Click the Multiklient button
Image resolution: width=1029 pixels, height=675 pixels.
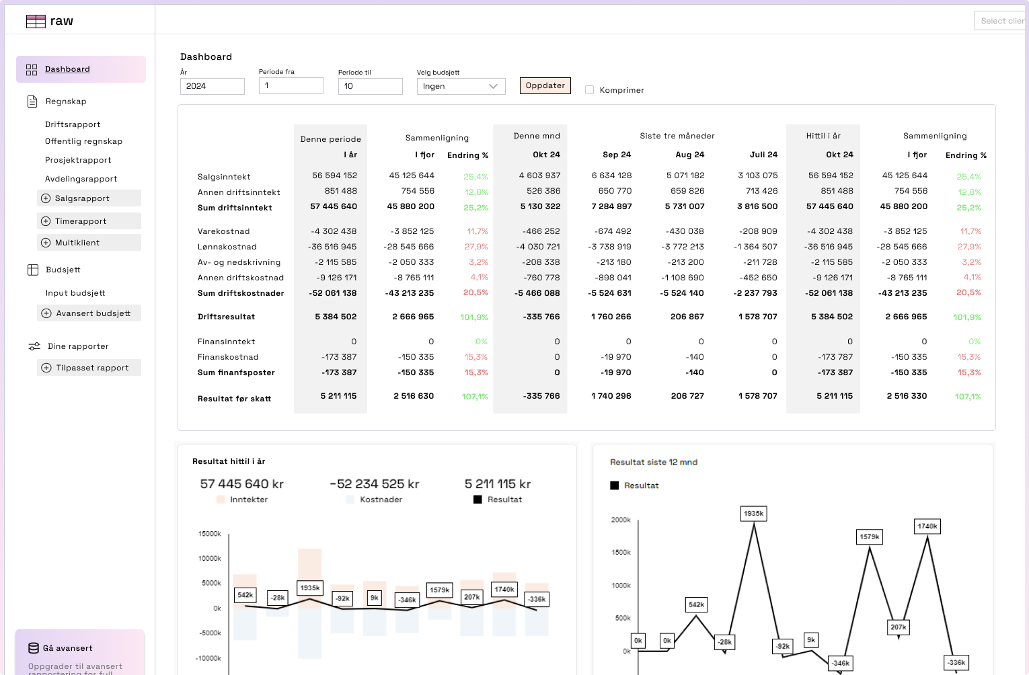89,243
